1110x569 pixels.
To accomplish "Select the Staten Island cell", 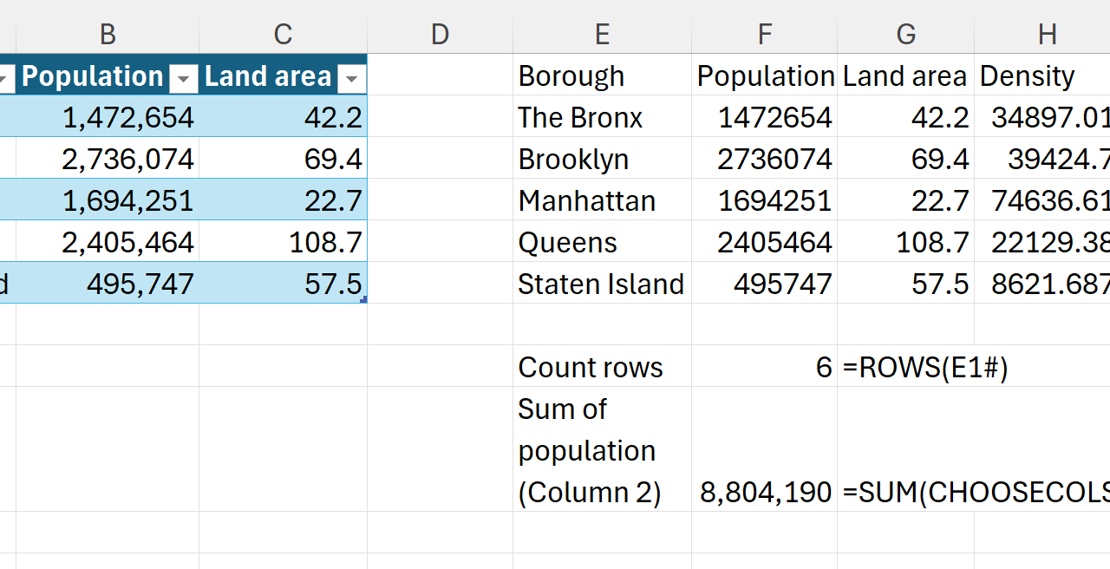I will 601,284.
